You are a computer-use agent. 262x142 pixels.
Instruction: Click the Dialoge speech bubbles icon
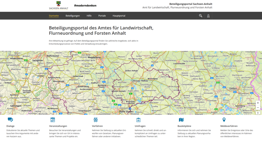[10, 120]
